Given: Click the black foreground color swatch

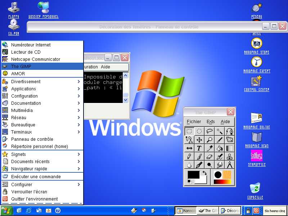Looking at the screenshot, I should [193, 175].
